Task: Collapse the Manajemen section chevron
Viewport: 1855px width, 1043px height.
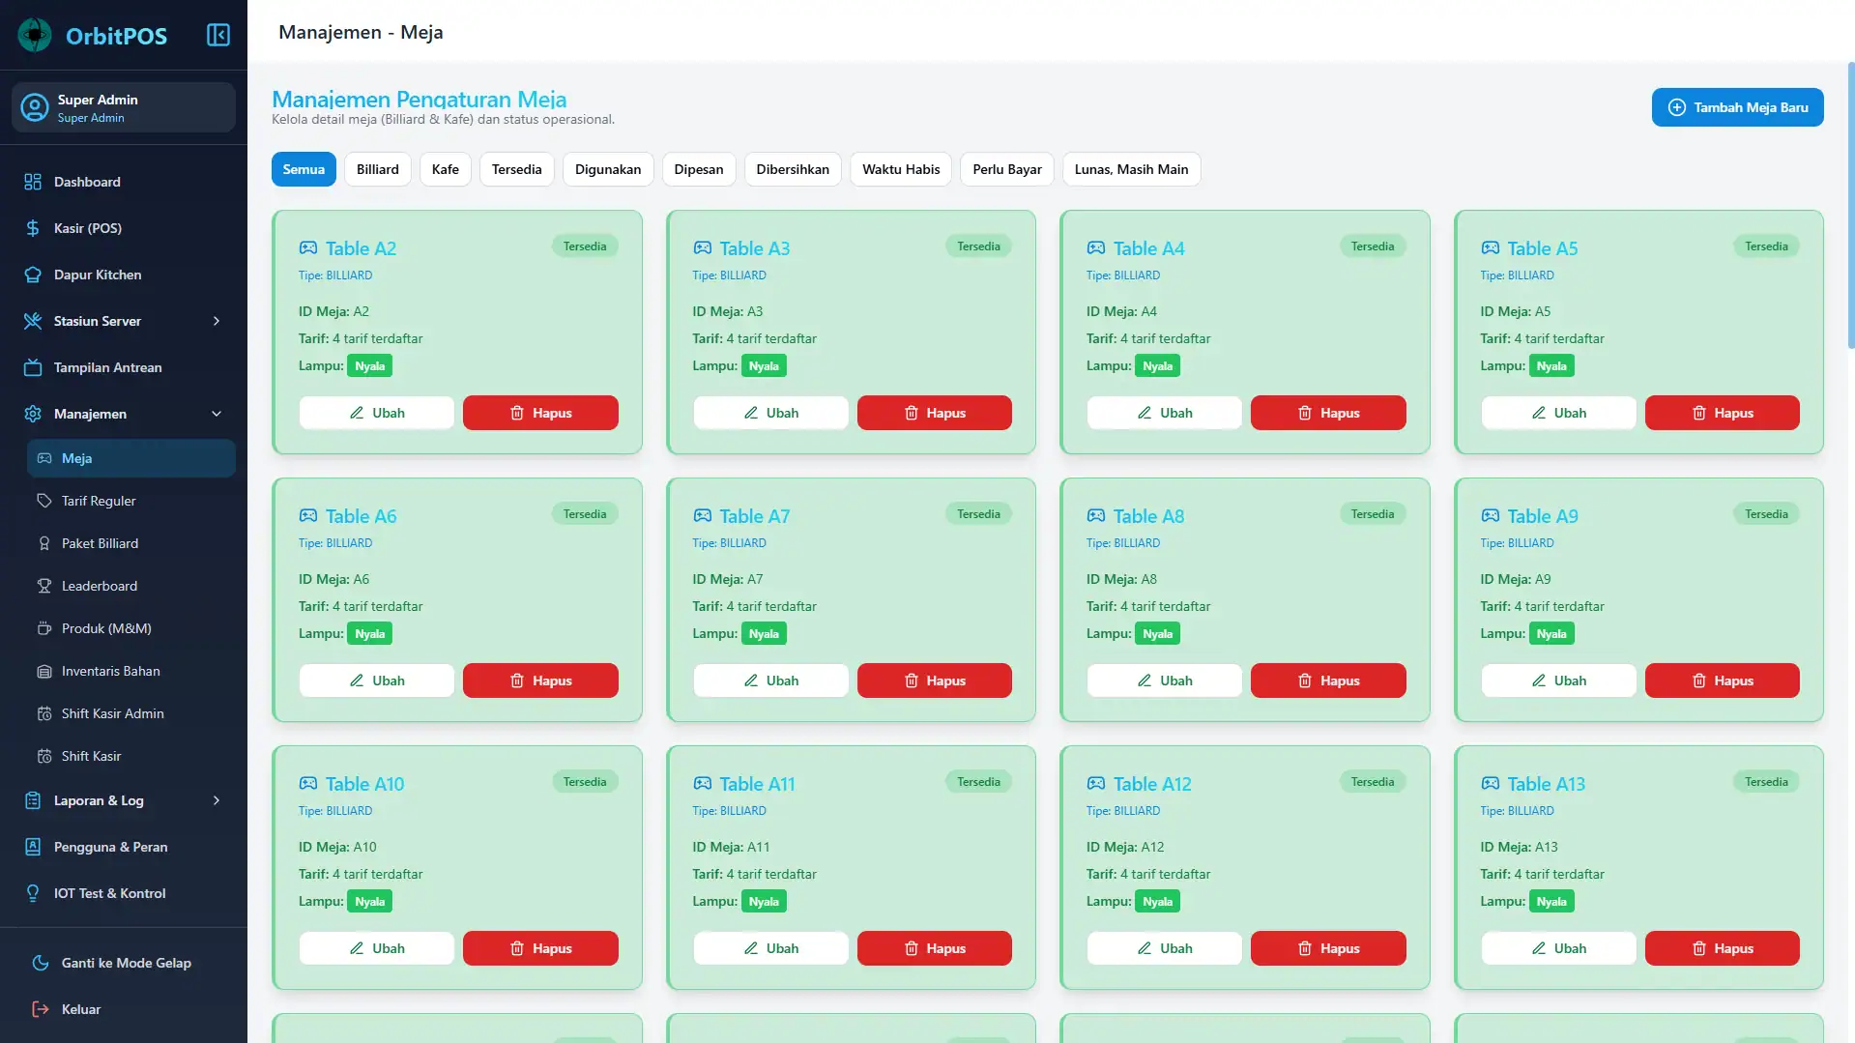Action: click(217, 414)
